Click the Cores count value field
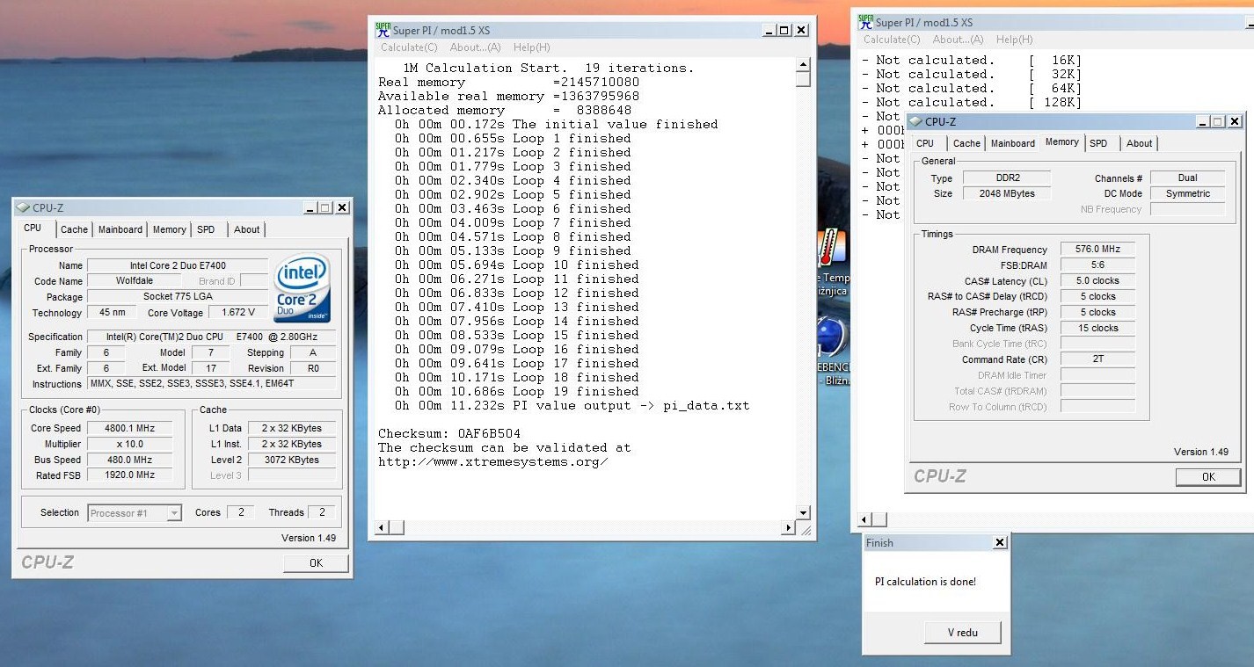1254x667 pixels. [241, 512]
